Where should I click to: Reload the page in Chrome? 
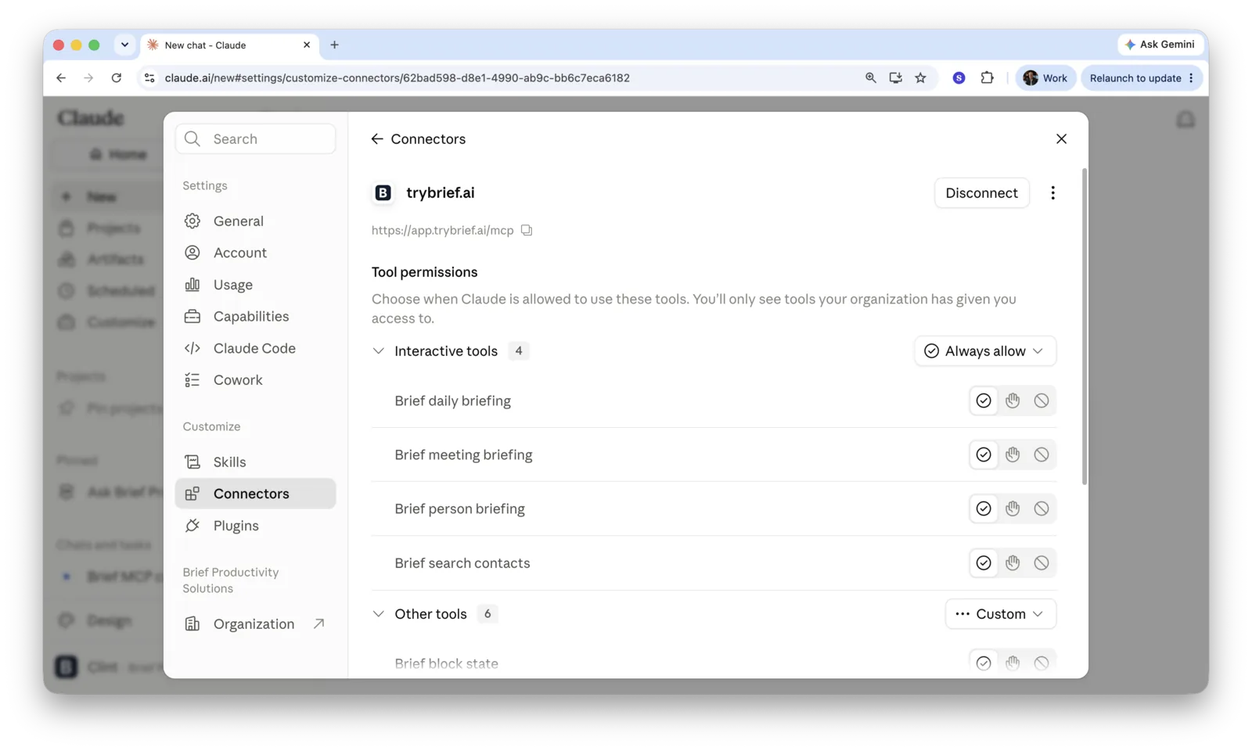(117, 78)
